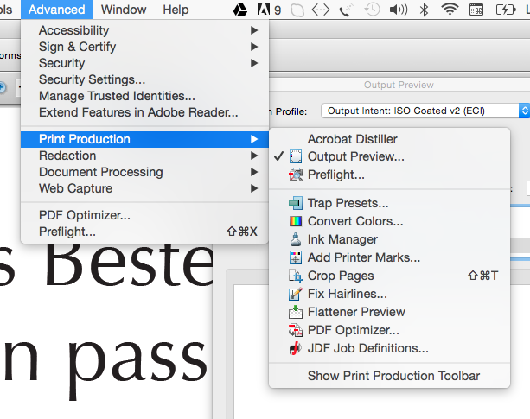This screenshot has width=530, height=419.
Task: Click the code brackets menu bar icon
Action: (321, 10)
